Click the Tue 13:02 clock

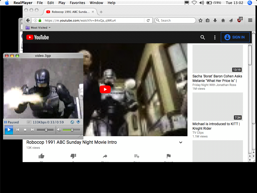(234, 3)
